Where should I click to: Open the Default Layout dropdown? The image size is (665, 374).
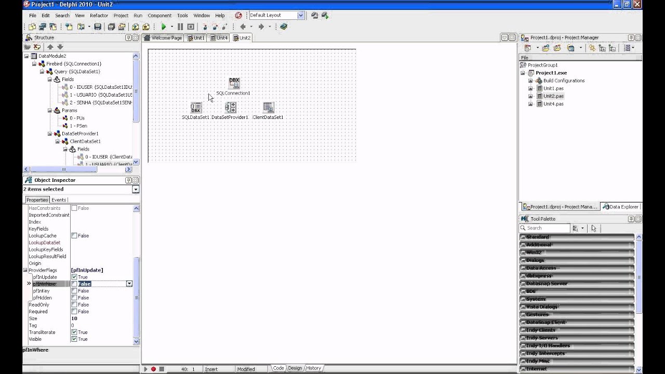pyautogui.click(x=300, y=16)
